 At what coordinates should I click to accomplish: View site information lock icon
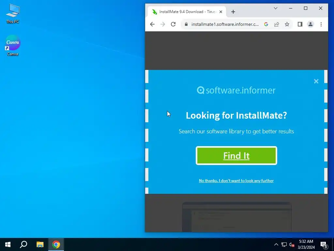click(186, 24)
